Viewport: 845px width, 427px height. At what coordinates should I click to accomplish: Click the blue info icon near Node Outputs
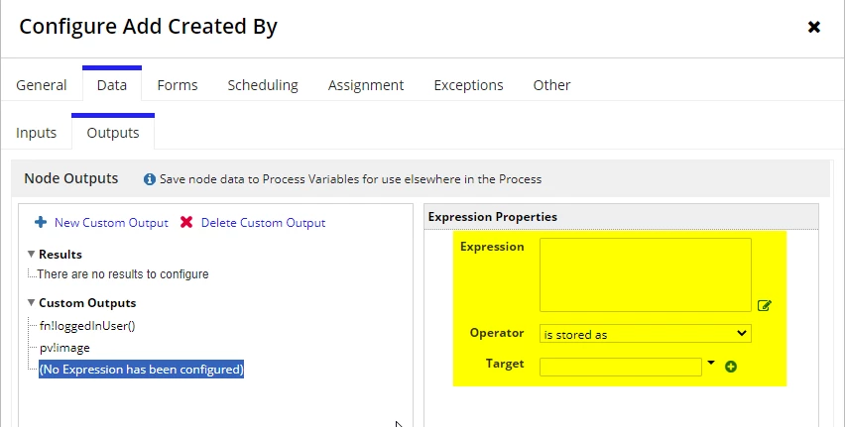point(150,179)
